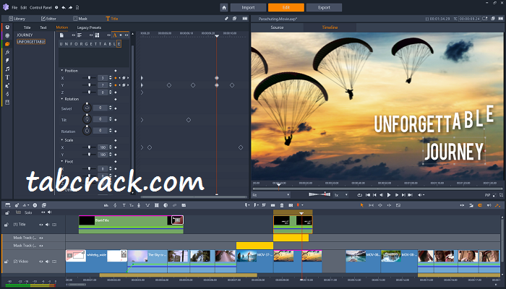Open the Text sub-tab
Image resolution: width=506 pixels, height=289 pixels.
(43, 27)
